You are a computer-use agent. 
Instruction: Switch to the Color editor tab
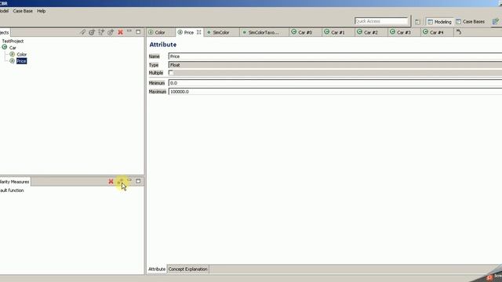point(160,32)
